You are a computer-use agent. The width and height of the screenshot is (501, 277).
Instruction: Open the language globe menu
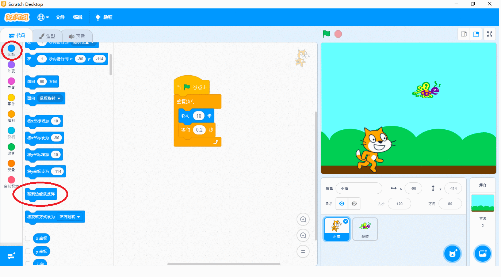pyautogui.click(x=43, y=17)
